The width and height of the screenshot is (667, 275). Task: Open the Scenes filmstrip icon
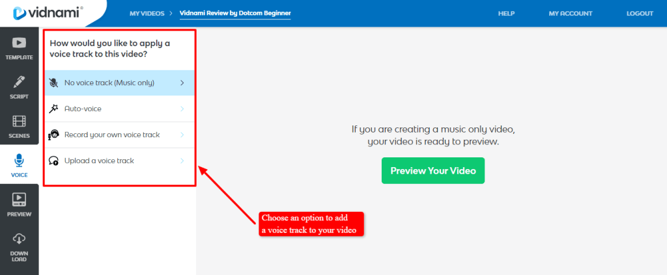(19, 121)
